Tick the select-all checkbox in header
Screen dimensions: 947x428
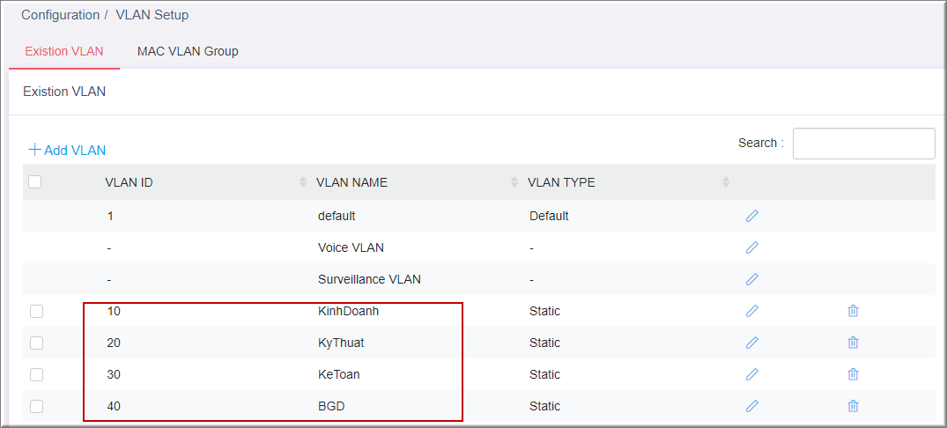[35, 182]
